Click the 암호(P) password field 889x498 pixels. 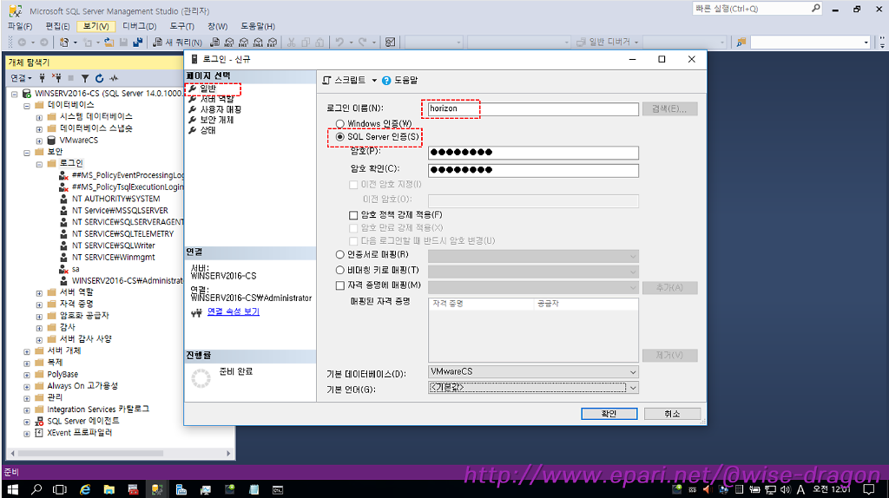click(533, 152)
